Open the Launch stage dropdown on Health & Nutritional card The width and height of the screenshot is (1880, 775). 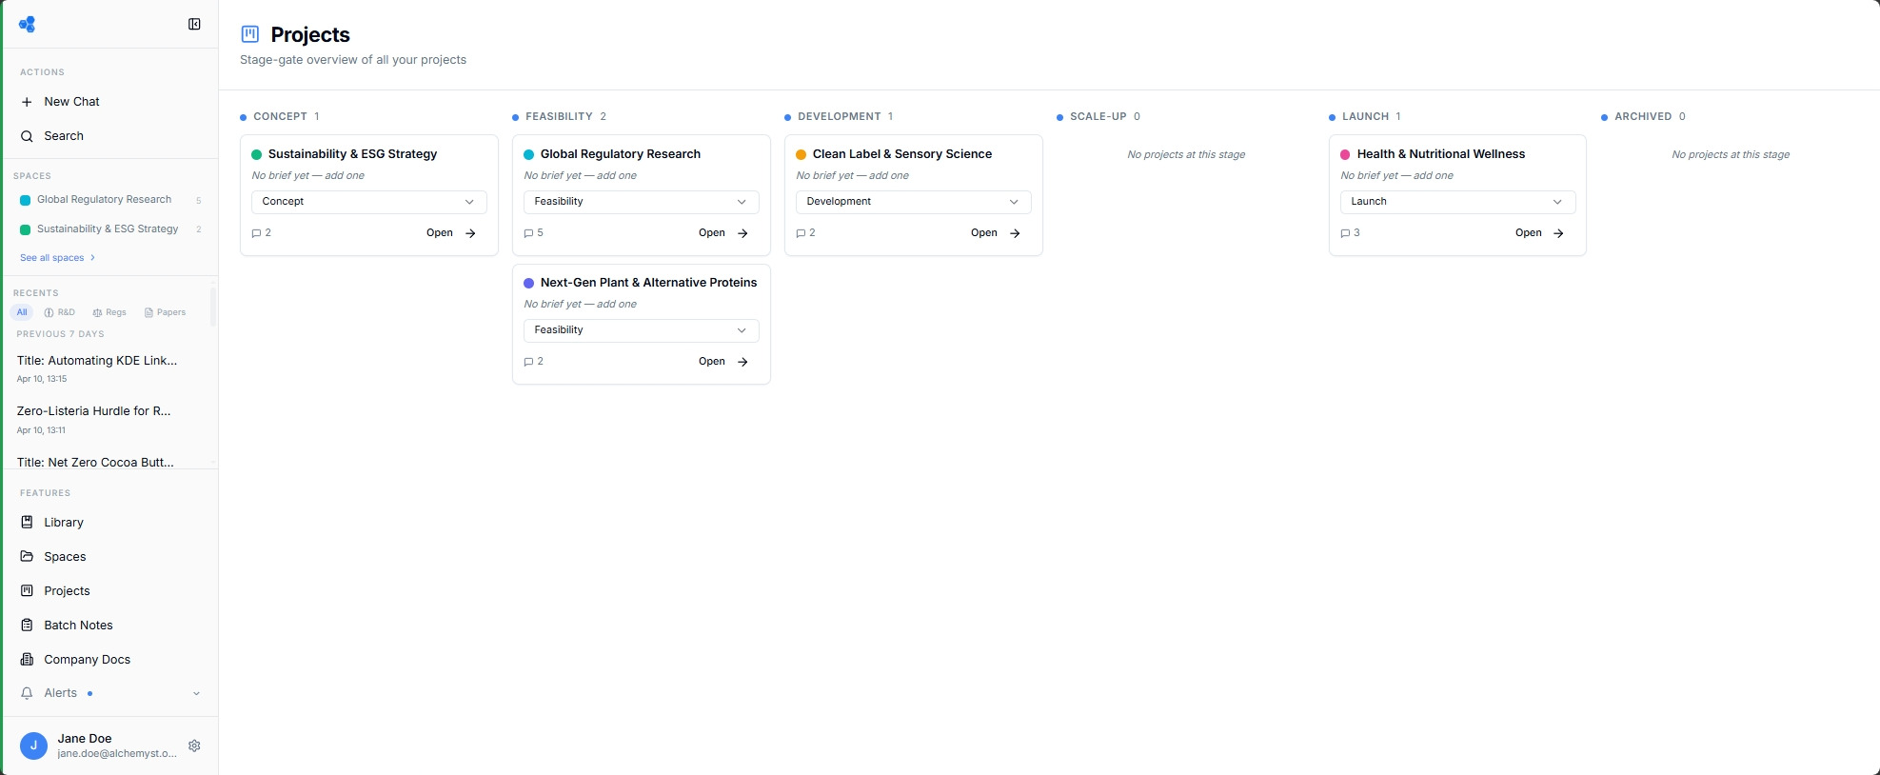pos(1458,202)
